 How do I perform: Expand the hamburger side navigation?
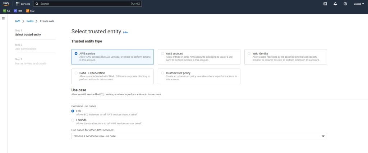coord(3,18)
